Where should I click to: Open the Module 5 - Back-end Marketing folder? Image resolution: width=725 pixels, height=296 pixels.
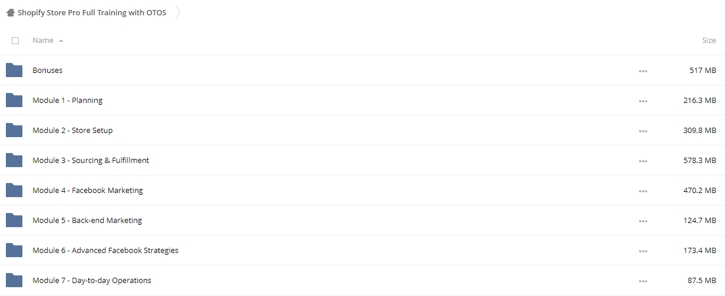(x=87, y=220)
